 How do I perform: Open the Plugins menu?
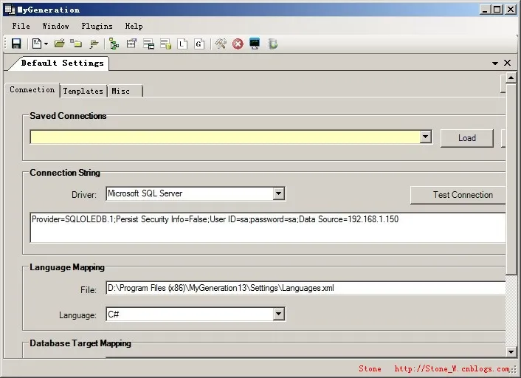click(97, 26)
